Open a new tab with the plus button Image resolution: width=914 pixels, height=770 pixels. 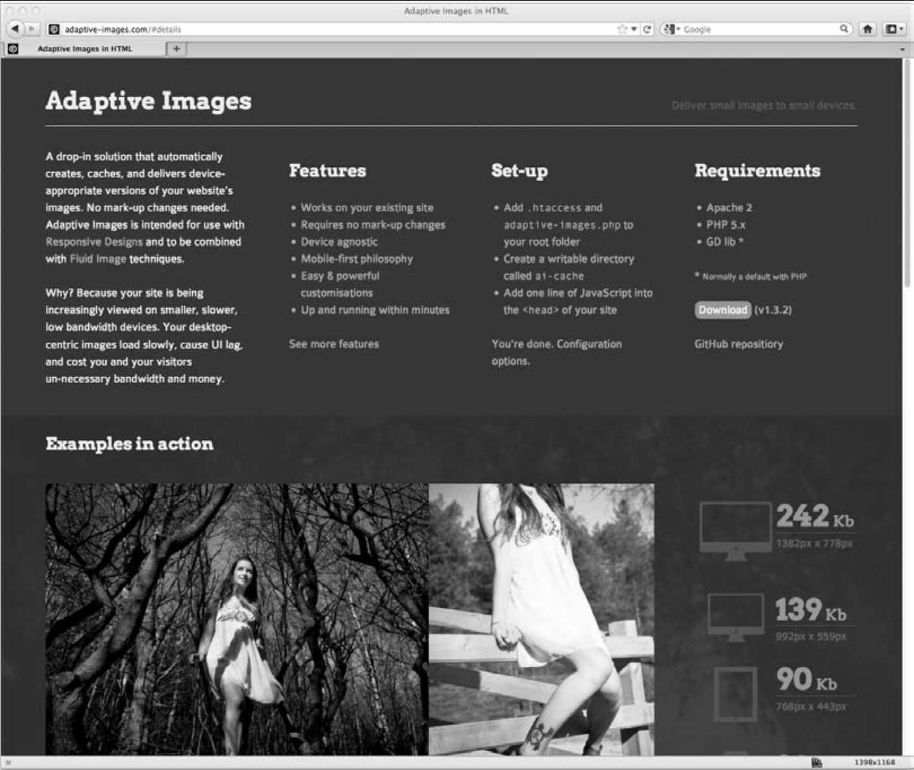(176, 49)
